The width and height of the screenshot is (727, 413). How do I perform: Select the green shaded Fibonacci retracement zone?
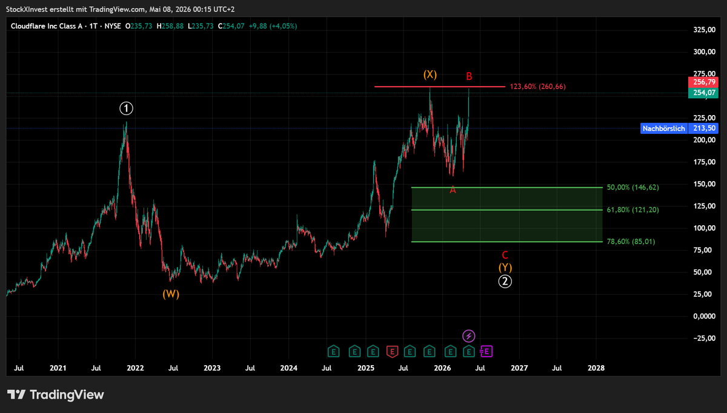point(507,214)
